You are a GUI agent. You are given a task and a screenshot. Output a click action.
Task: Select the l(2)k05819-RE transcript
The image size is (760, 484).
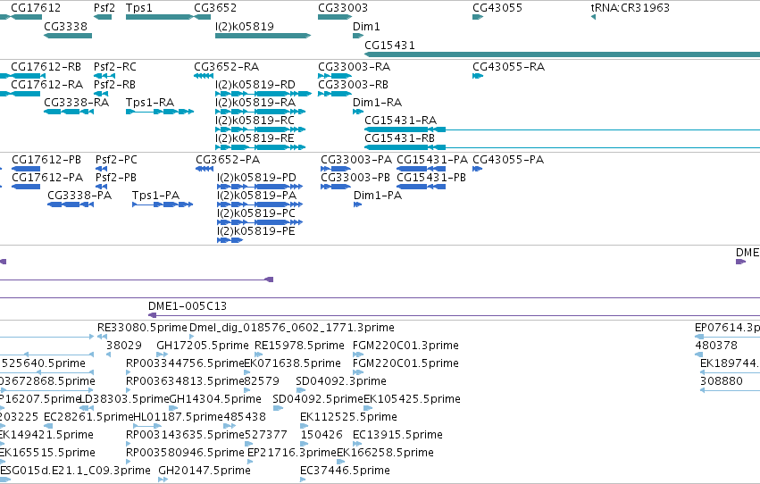point(261,147)
